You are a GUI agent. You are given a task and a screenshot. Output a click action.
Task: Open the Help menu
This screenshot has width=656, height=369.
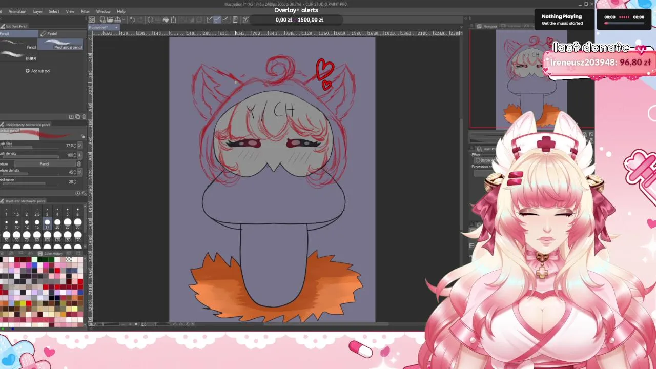tap(121, 11)
